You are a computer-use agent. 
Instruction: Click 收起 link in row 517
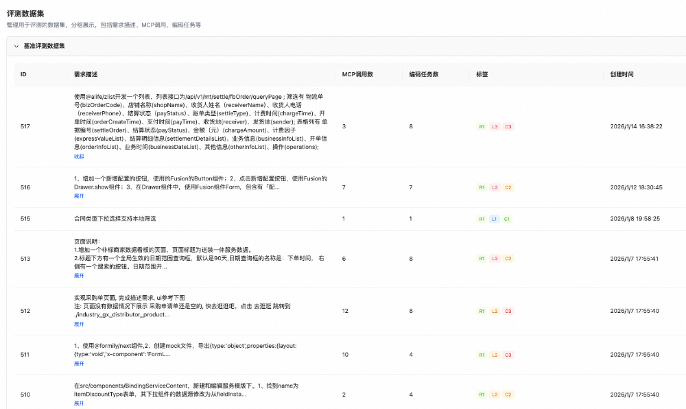(x=79, y=156)
